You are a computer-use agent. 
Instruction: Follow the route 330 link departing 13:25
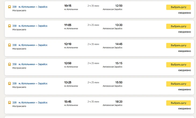(14, 84)
